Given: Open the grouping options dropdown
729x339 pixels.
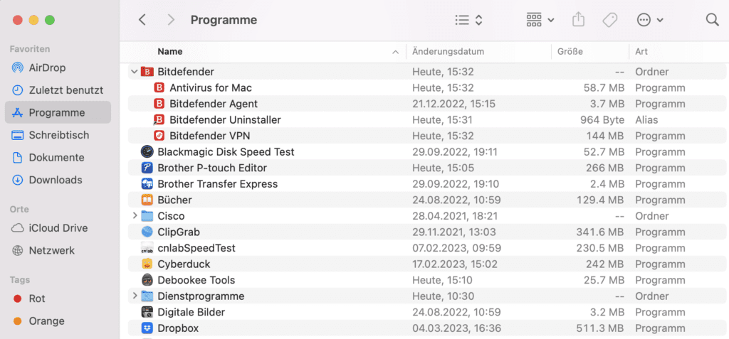Looking at the screenshot, I should [540, 20].
